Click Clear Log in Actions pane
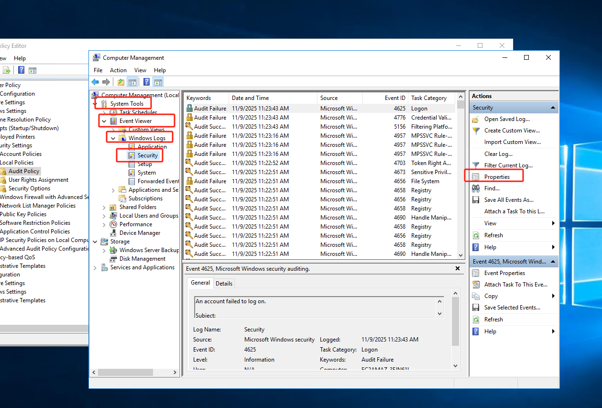This screenshot has height=408, width=602. click(x=498, y=154)
